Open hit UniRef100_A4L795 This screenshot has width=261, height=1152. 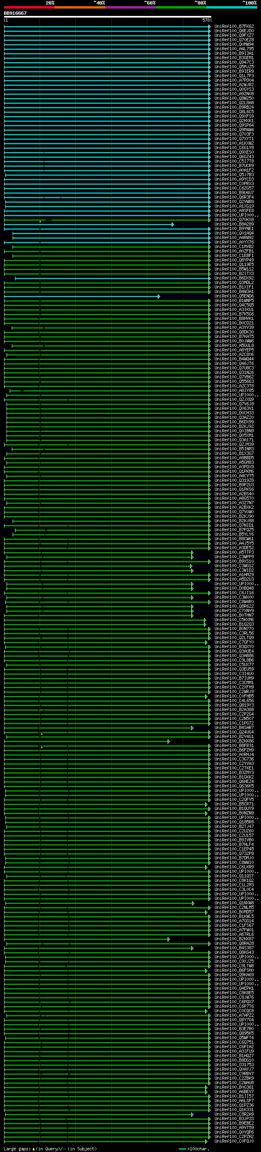coord(234,49)
